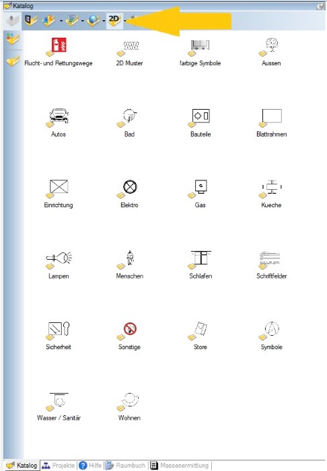Expand dropdown arrow beside 3D objects catalog
Viewport: 327px width, 471px height.
(61, 21)
